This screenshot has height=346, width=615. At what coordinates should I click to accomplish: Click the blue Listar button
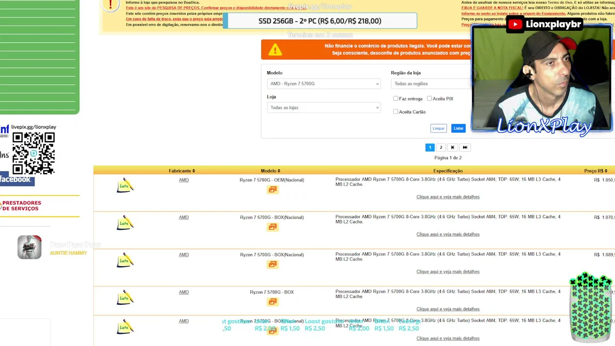(x=458, y=128)
